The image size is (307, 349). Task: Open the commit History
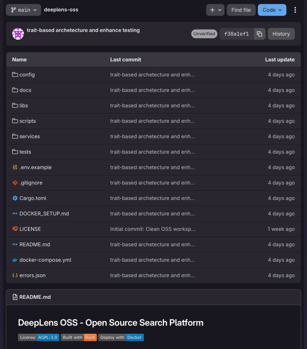(x=281, y=34)
